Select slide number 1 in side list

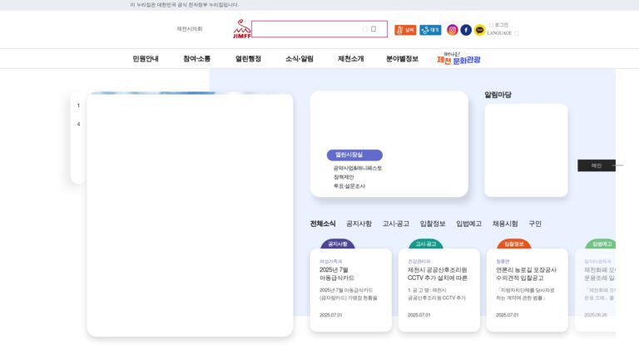78,106
